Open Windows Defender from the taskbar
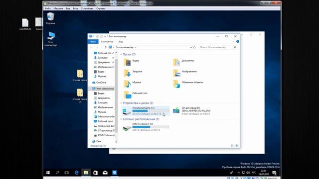 [115, 173]
